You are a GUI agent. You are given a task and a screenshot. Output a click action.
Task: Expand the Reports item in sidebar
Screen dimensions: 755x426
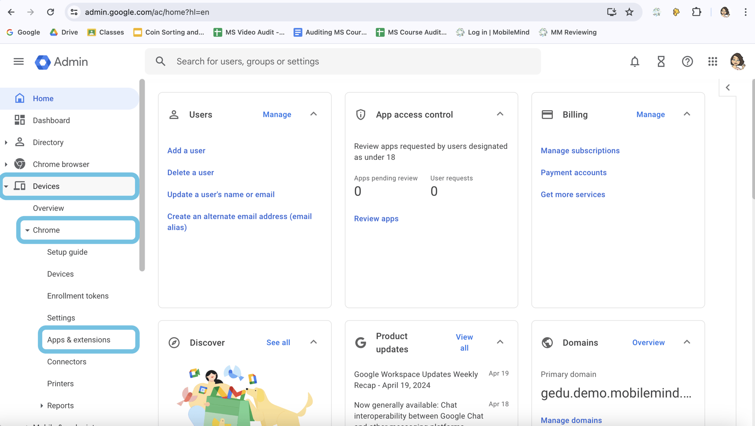(x=42, y=406)
